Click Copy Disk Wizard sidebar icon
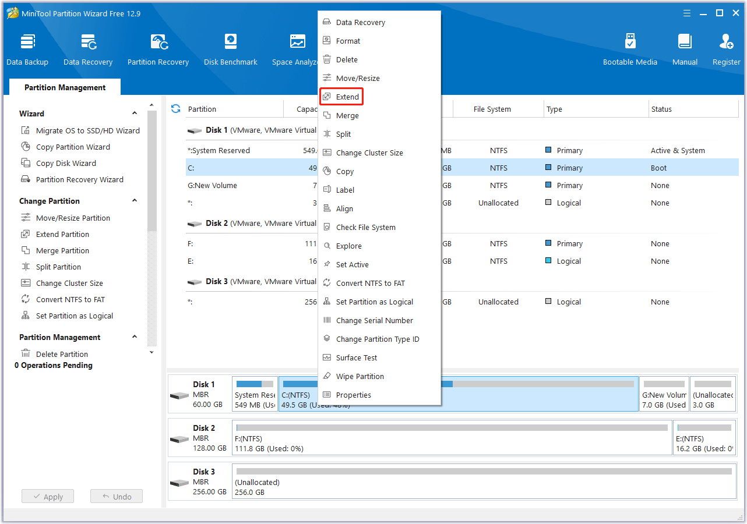This screenshot has width=747, height=524. pos(26,163)
